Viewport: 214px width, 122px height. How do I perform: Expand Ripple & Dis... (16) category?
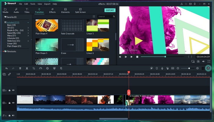[28, 30]
